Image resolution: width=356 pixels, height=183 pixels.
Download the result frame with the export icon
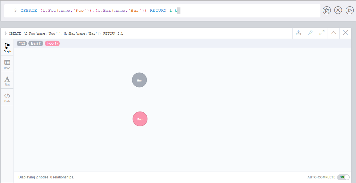click(x=298, y=33)
